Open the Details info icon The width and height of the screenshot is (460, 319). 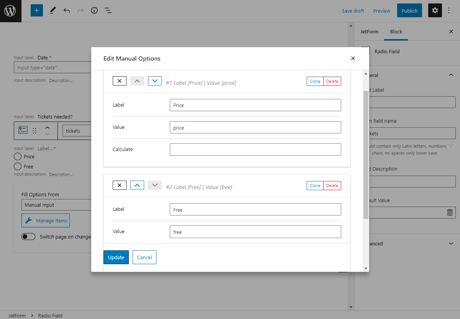coord(94,10)
